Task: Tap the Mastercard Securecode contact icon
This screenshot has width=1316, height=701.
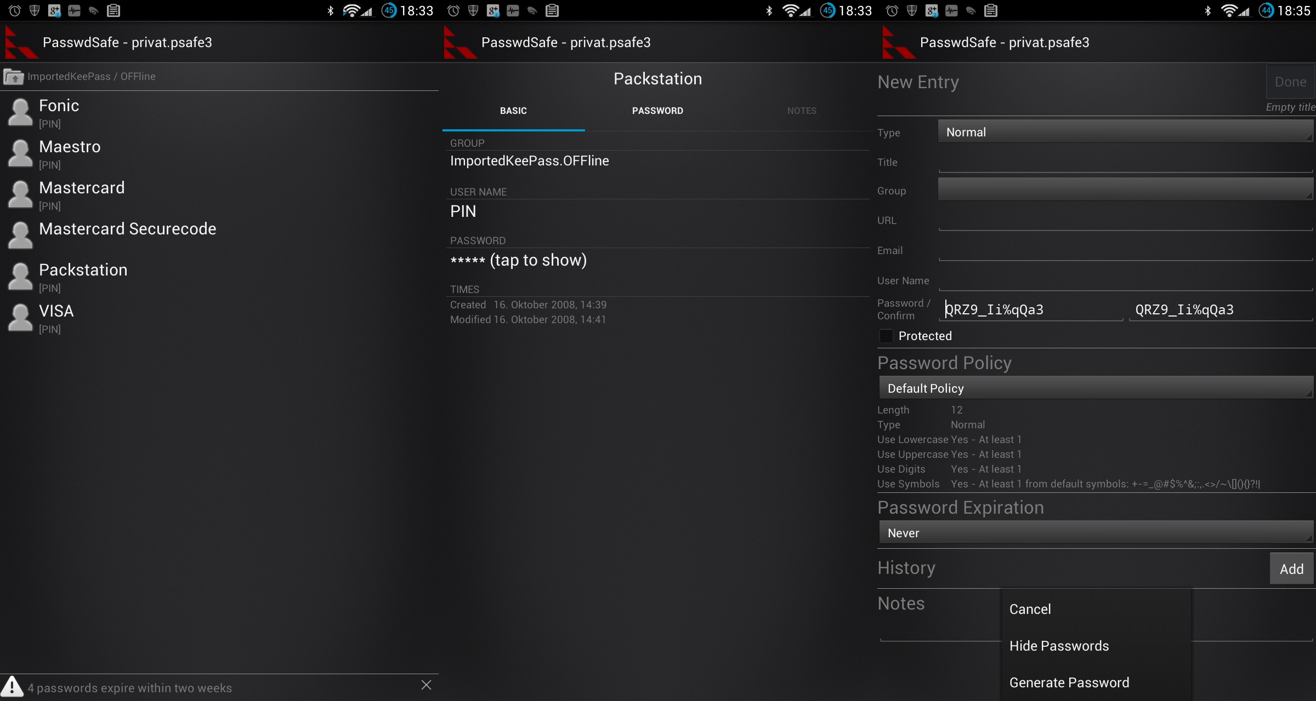Action: tap(20, 235)
